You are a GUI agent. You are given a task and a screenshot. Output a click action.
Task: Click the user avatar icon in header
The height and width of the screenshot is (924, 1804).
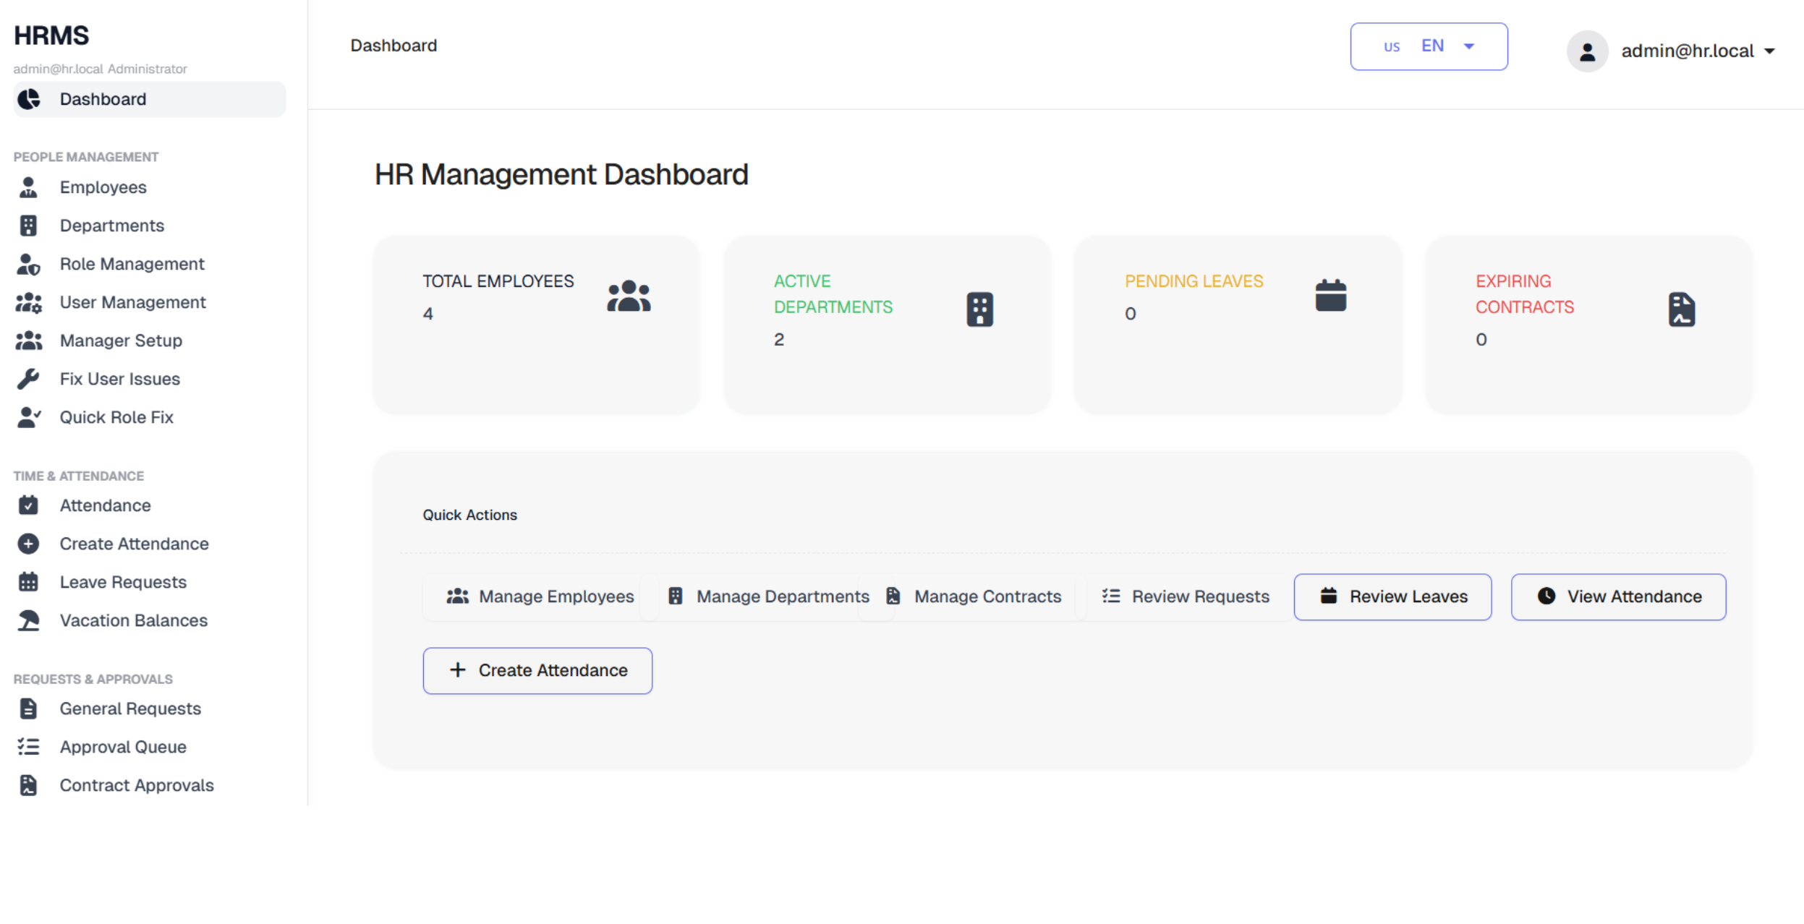tap(1587, 51)
